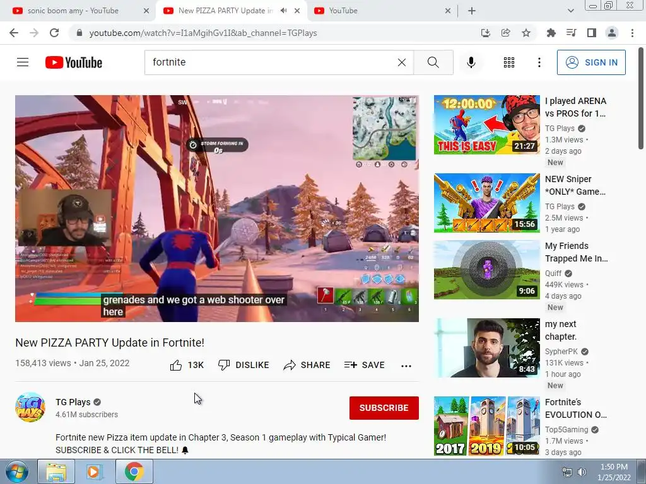
Task: Go to the YouTube home logo
Action: (x=74, y=62)
